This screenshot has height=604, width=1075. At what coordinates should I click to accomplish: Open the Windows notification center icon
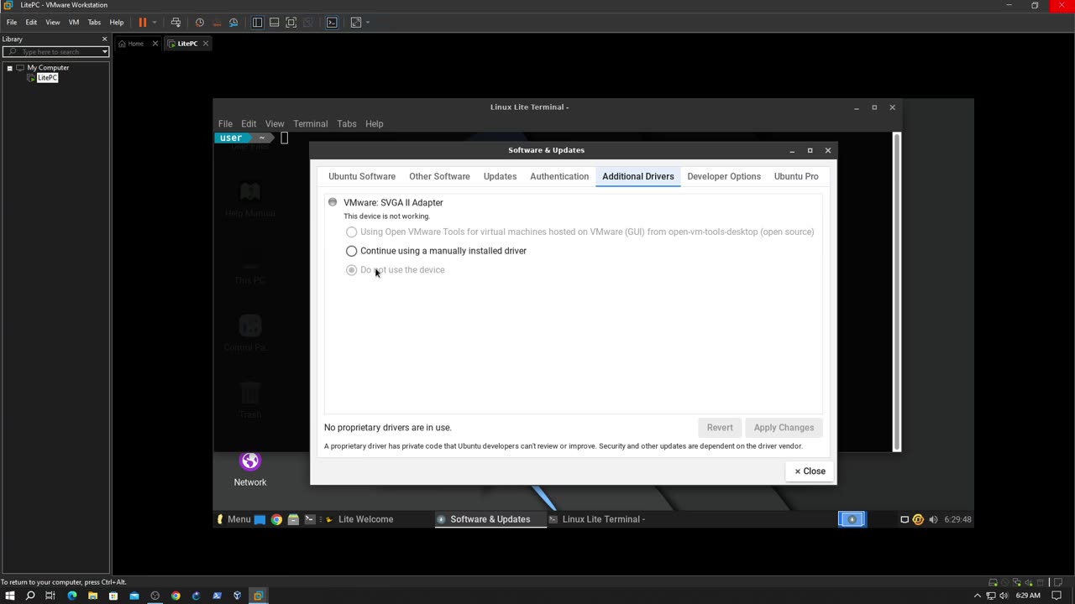1057,596
